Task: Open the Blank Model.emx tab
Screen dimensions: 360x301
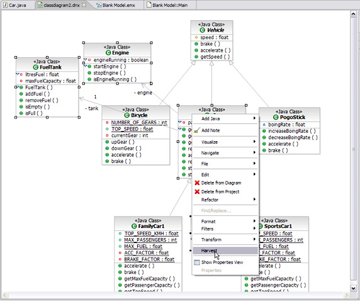Action: (116, 5)
